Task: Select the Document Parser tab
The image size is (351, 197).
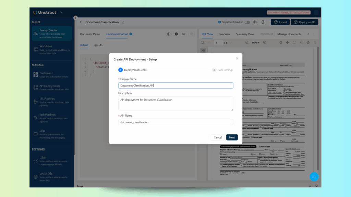Action: [x=90, y=34]
